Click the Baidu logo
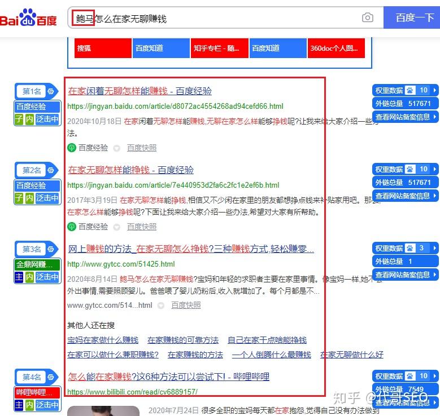 click(28, 17)
